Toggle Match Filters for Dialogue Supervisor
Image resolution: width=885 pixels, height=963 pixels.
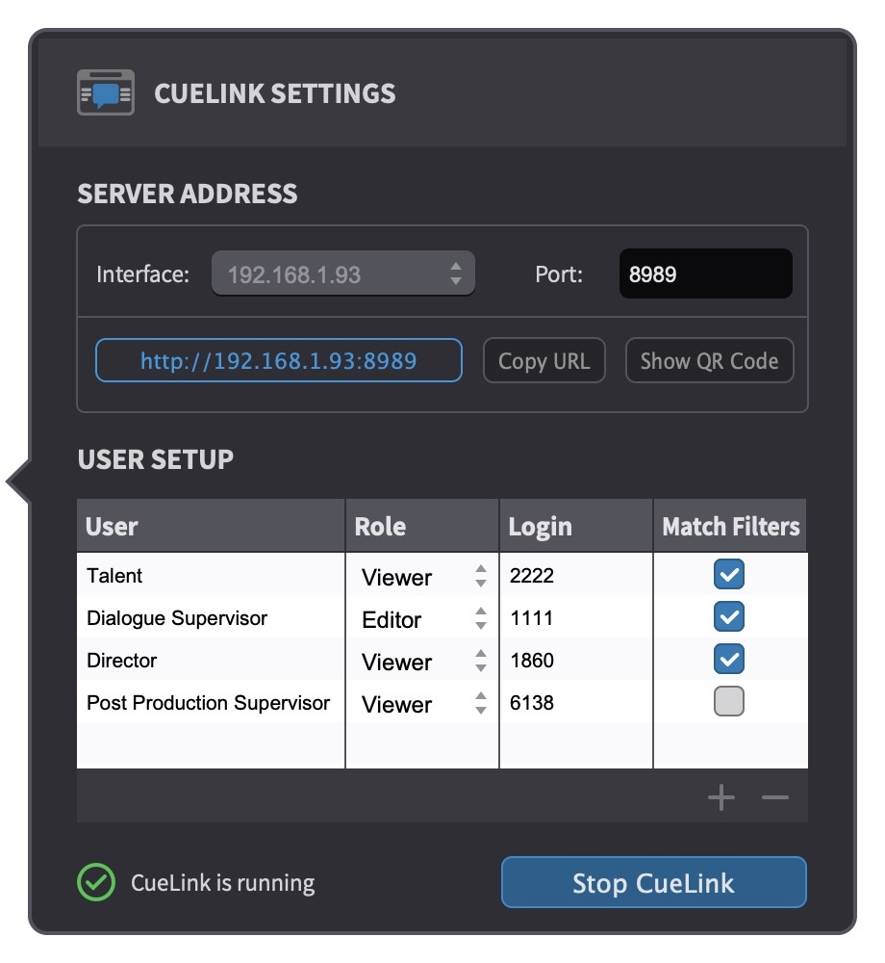coord(728,617)
